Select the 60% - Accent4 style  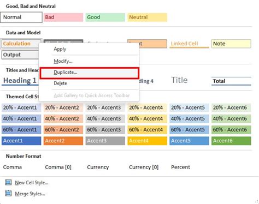point(147,130)
